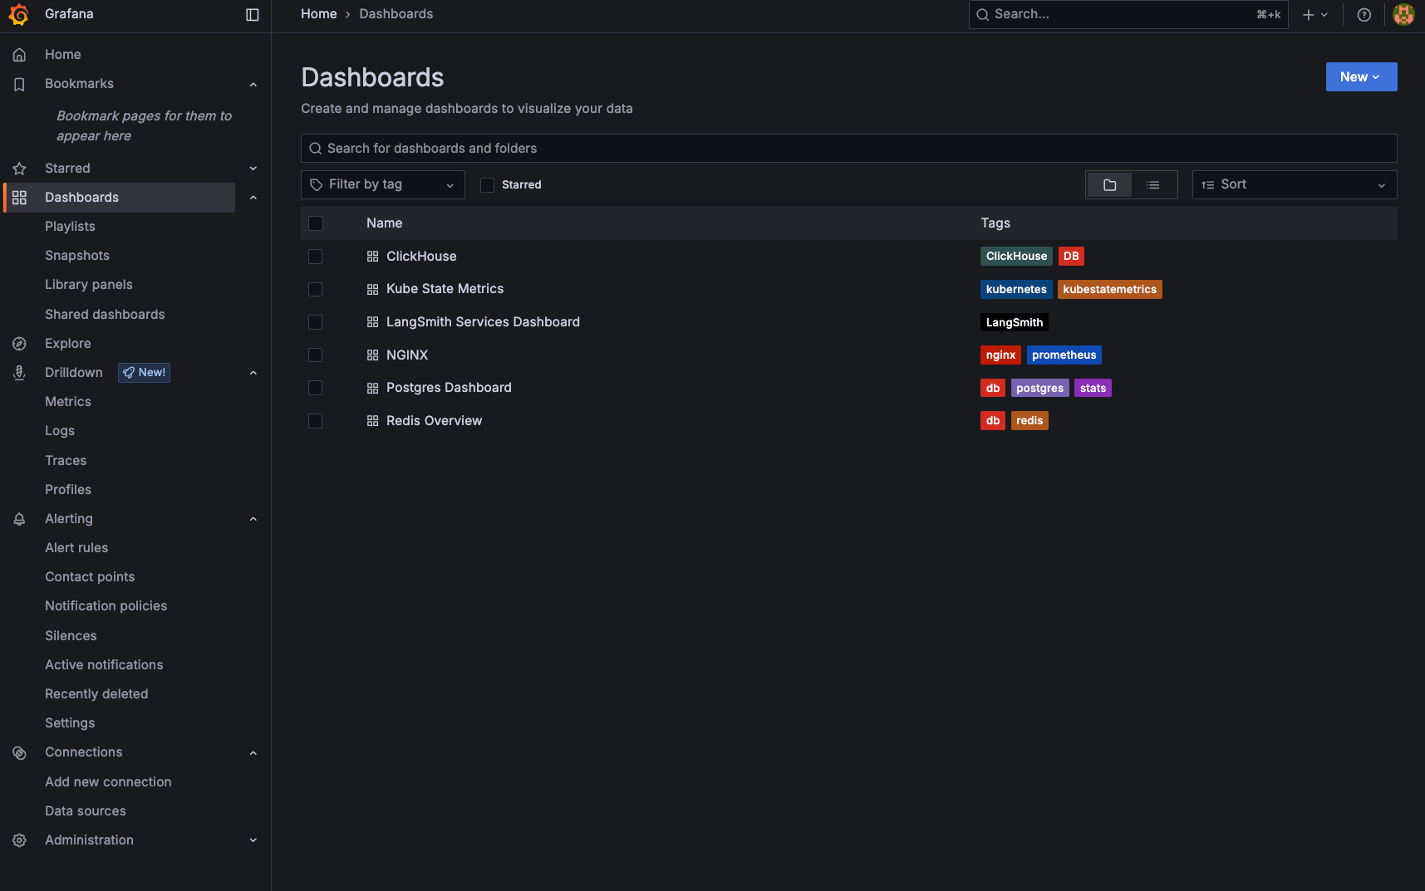The width and height of the screenshot is (1425, 891).
Task: Go to Alert rules
Action: click(x=76, y=548)
